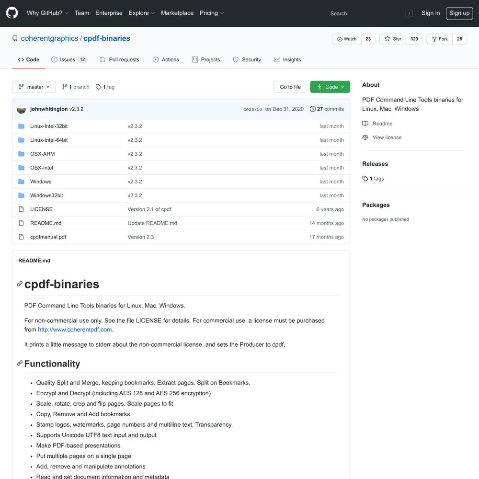Image resolution: width=479 pixels, height=479 pixels.
Task: Click the folder icon for Linux-Intel-32bit
Action: [x=21, y=126]
